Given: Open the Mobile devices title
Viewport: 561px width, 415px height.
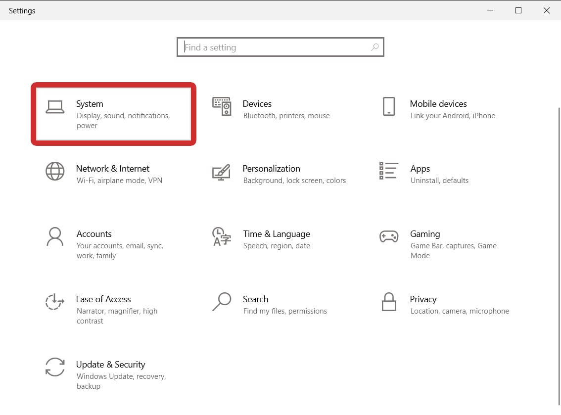Looking at the screenshot, I should 438,104.
